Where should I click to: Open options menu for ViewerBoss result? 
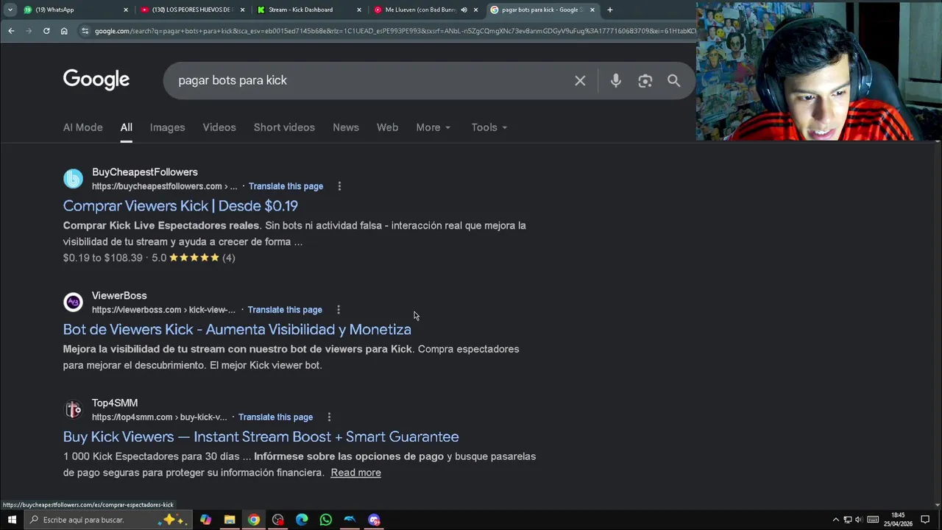click(x=339, y=310)
